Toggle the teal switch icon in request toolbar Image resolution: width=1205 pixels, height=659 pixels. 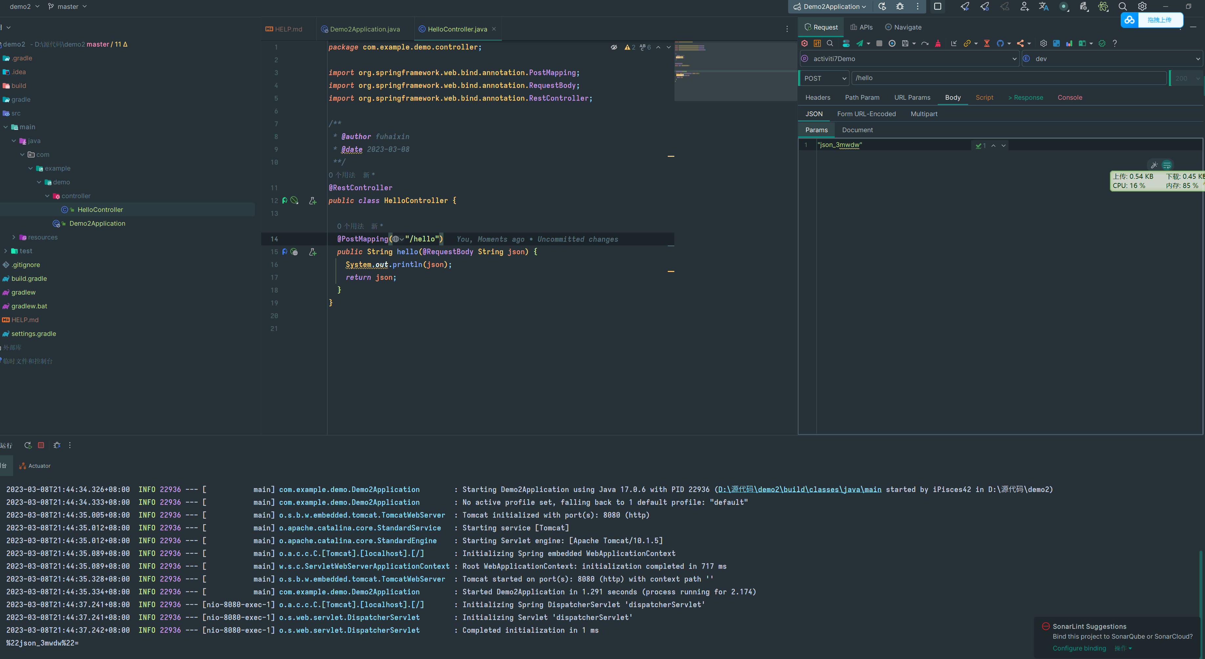click(x=846, y=44)
